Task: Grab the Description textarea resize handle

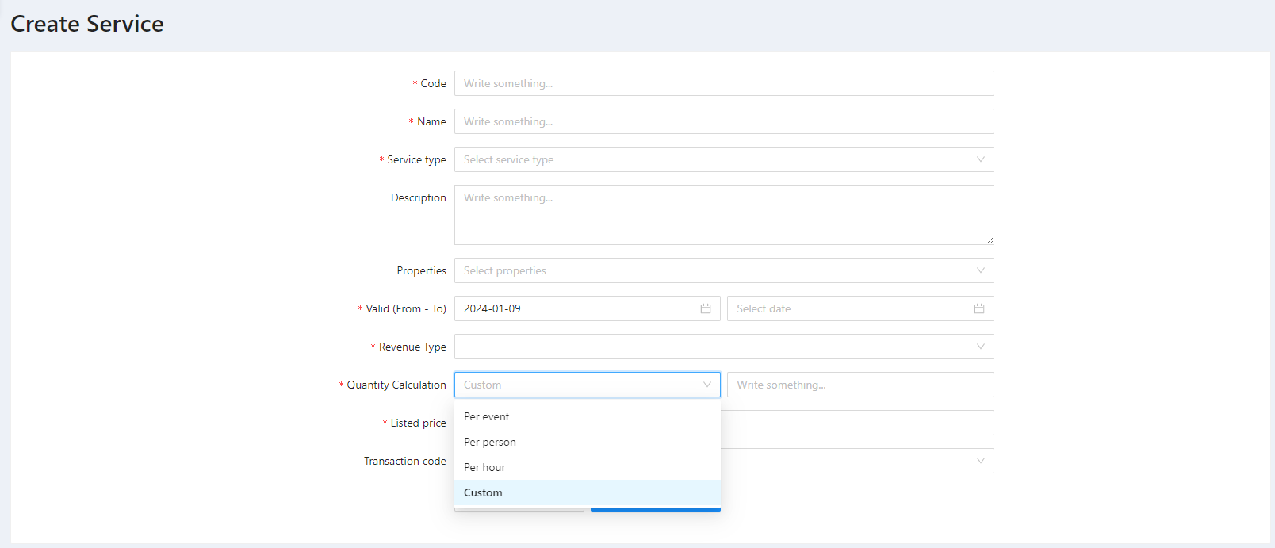Action: coord(990,240)
